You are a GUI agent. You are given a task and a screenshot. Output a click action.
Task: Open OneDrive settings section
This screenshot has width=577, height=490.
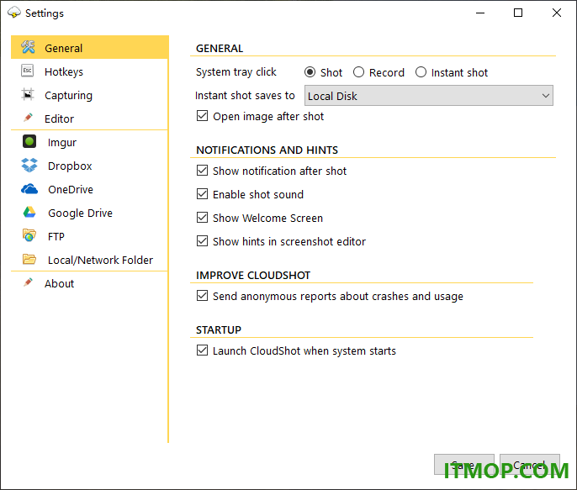[90, 189]
